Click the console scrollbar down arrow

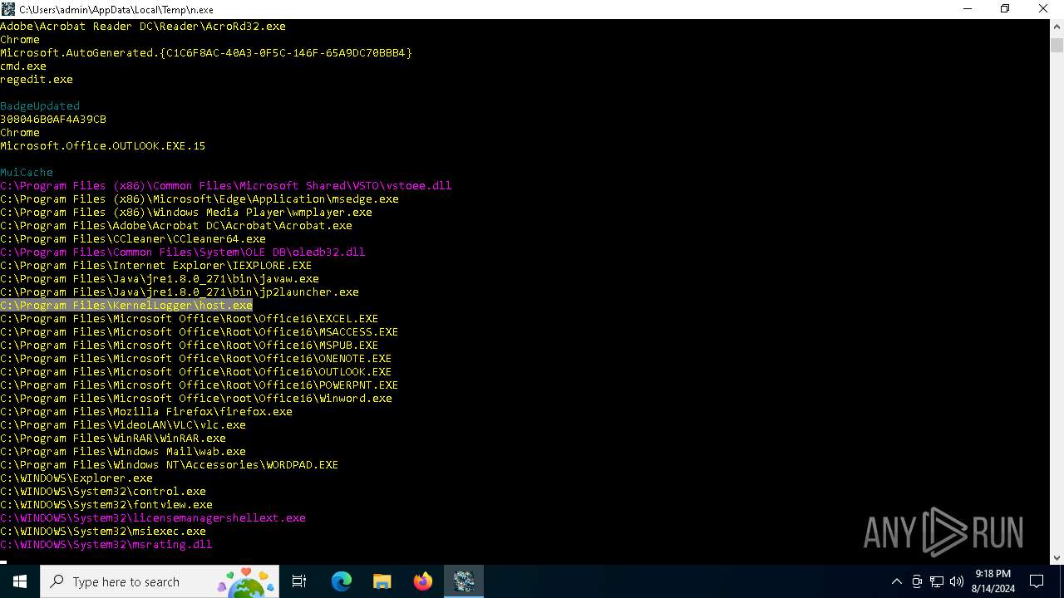pos(1057,557)
